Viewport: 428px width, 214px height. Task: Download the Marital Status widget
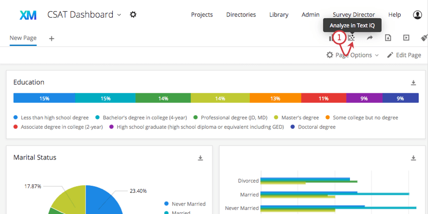200,158
